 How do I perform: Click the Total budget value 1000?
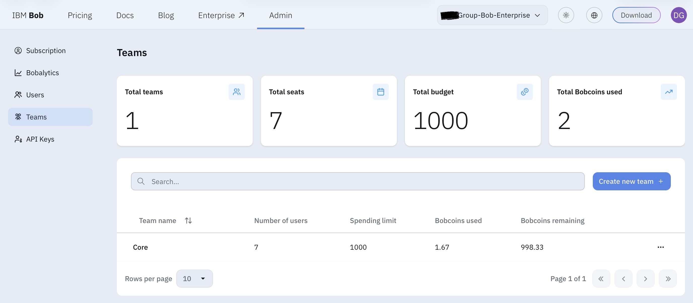[440, 121]
